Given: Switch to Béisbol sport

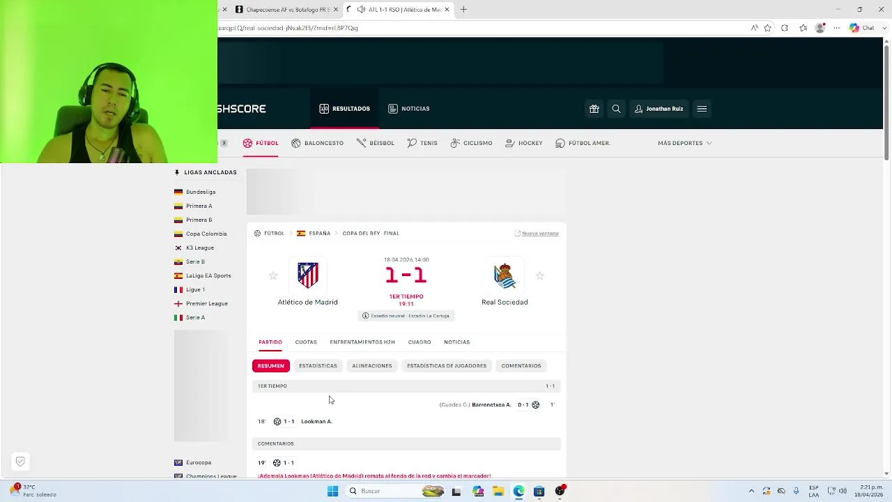Looking at the screenshot, I should 375,143.
